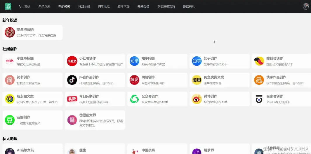Open the 新年祝福语 card title
The width and height of the screenshot is (311, 154).
coord(25,30)
